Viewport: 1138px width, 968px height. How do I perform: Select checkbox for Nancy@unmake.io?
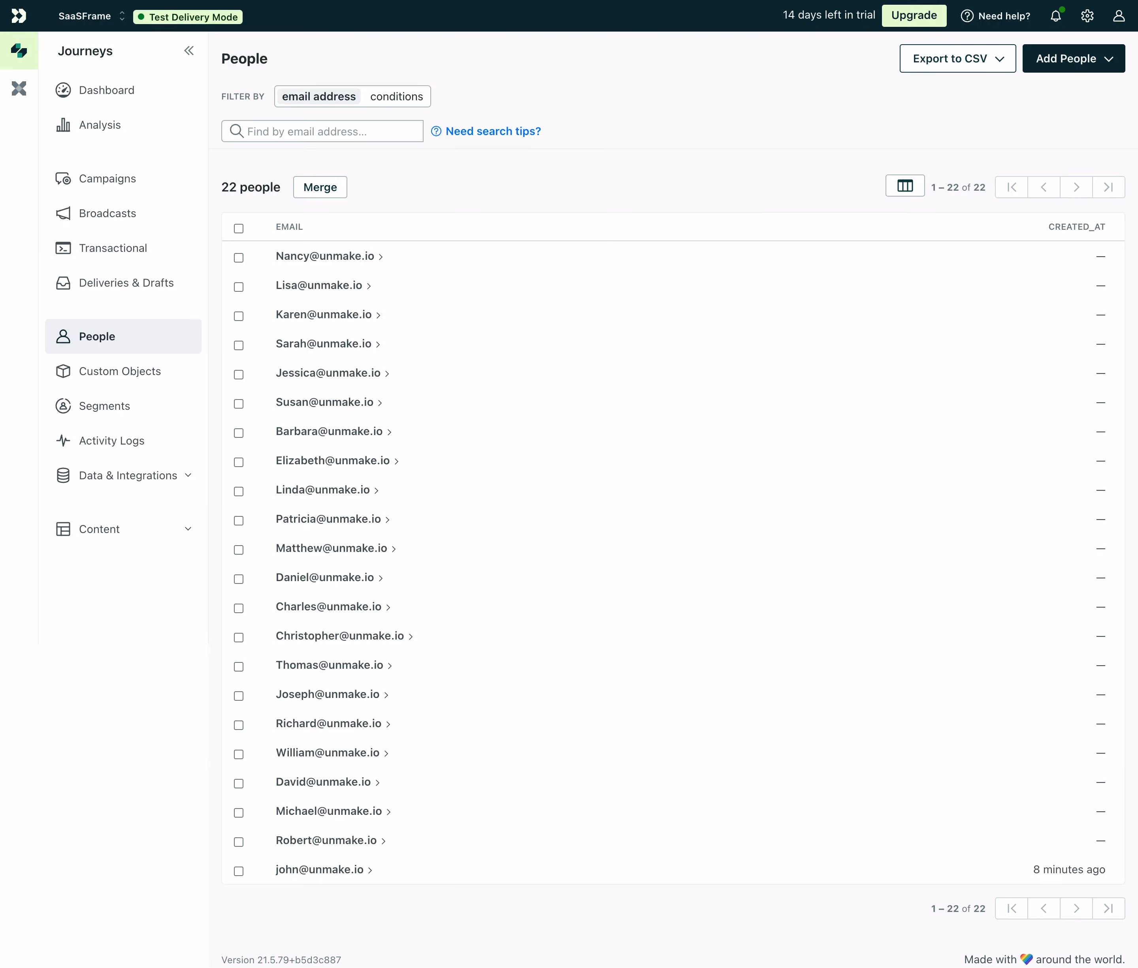point(238,257)
